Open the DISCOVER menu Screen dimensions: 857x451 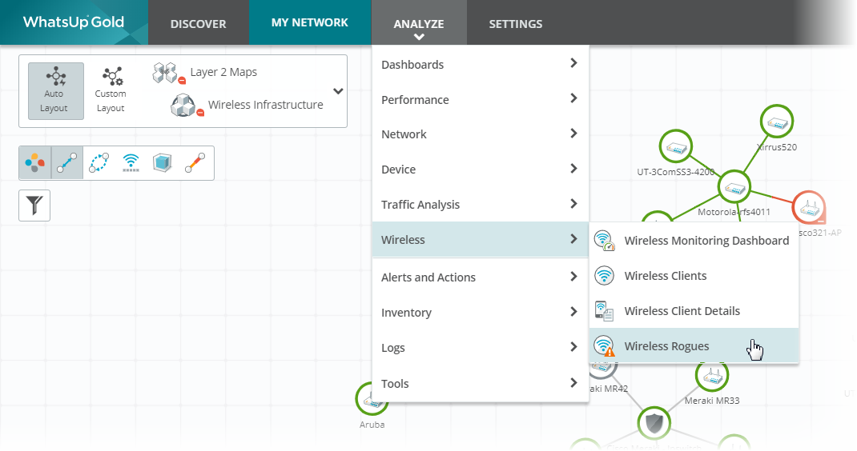coord(198,23)
